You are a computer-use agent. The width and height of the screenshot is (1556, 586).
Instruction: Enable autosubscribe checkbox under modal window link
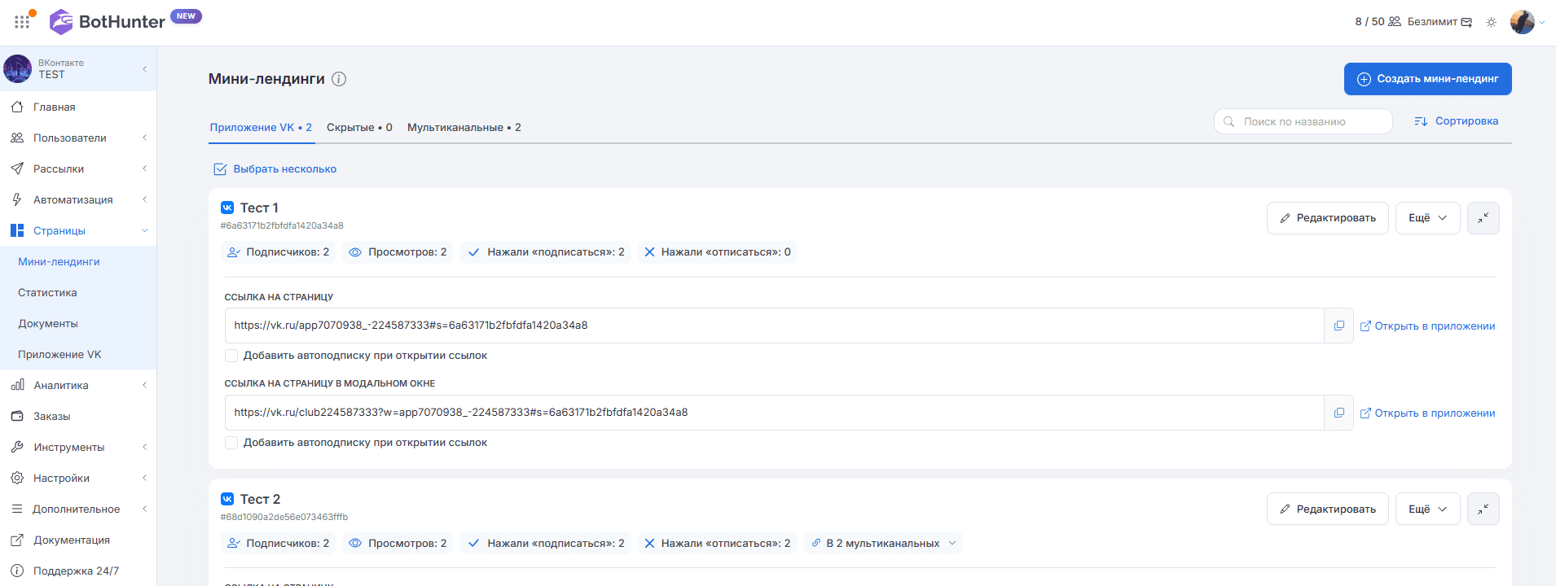[231, 443]
